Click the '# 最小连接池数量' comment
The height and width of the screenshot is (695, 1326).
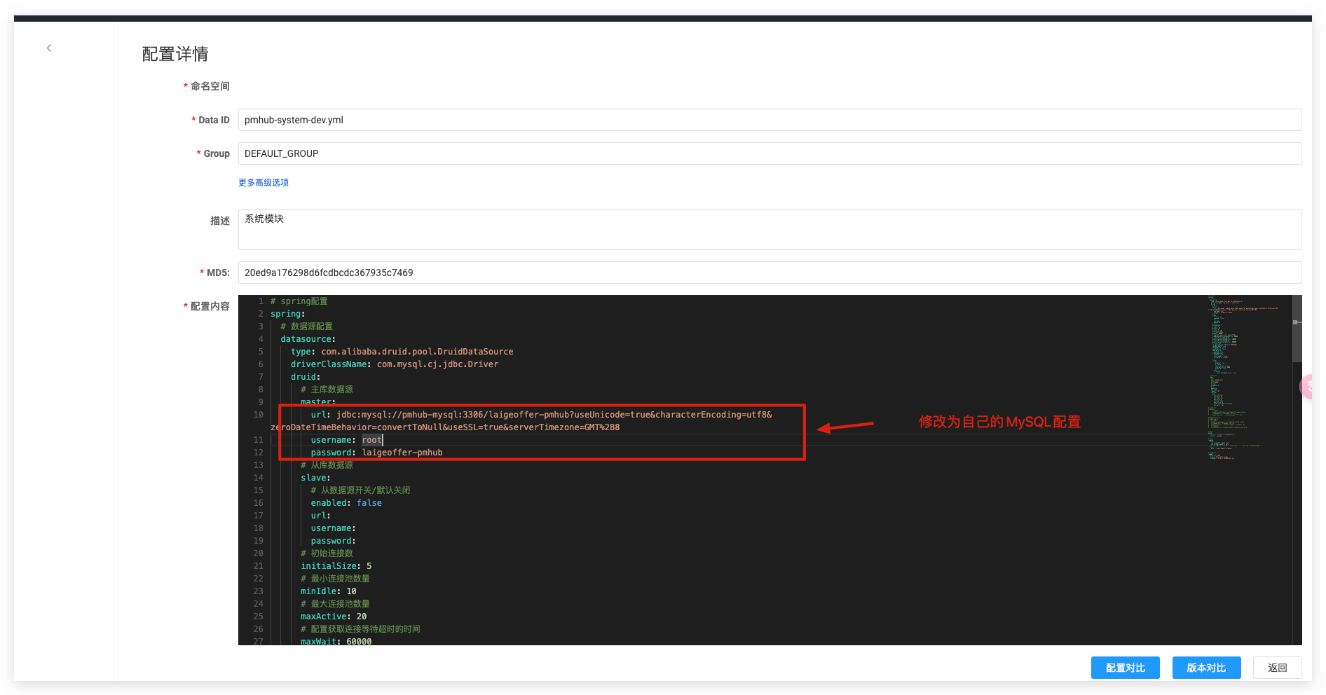(335, 579)
